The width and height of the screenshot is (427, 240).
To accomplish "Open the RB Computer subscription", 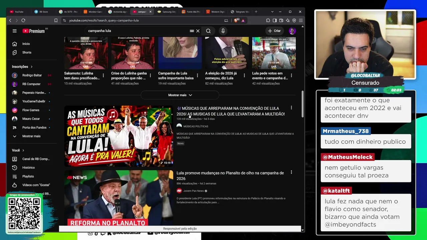I will click(x=32, y=84).
